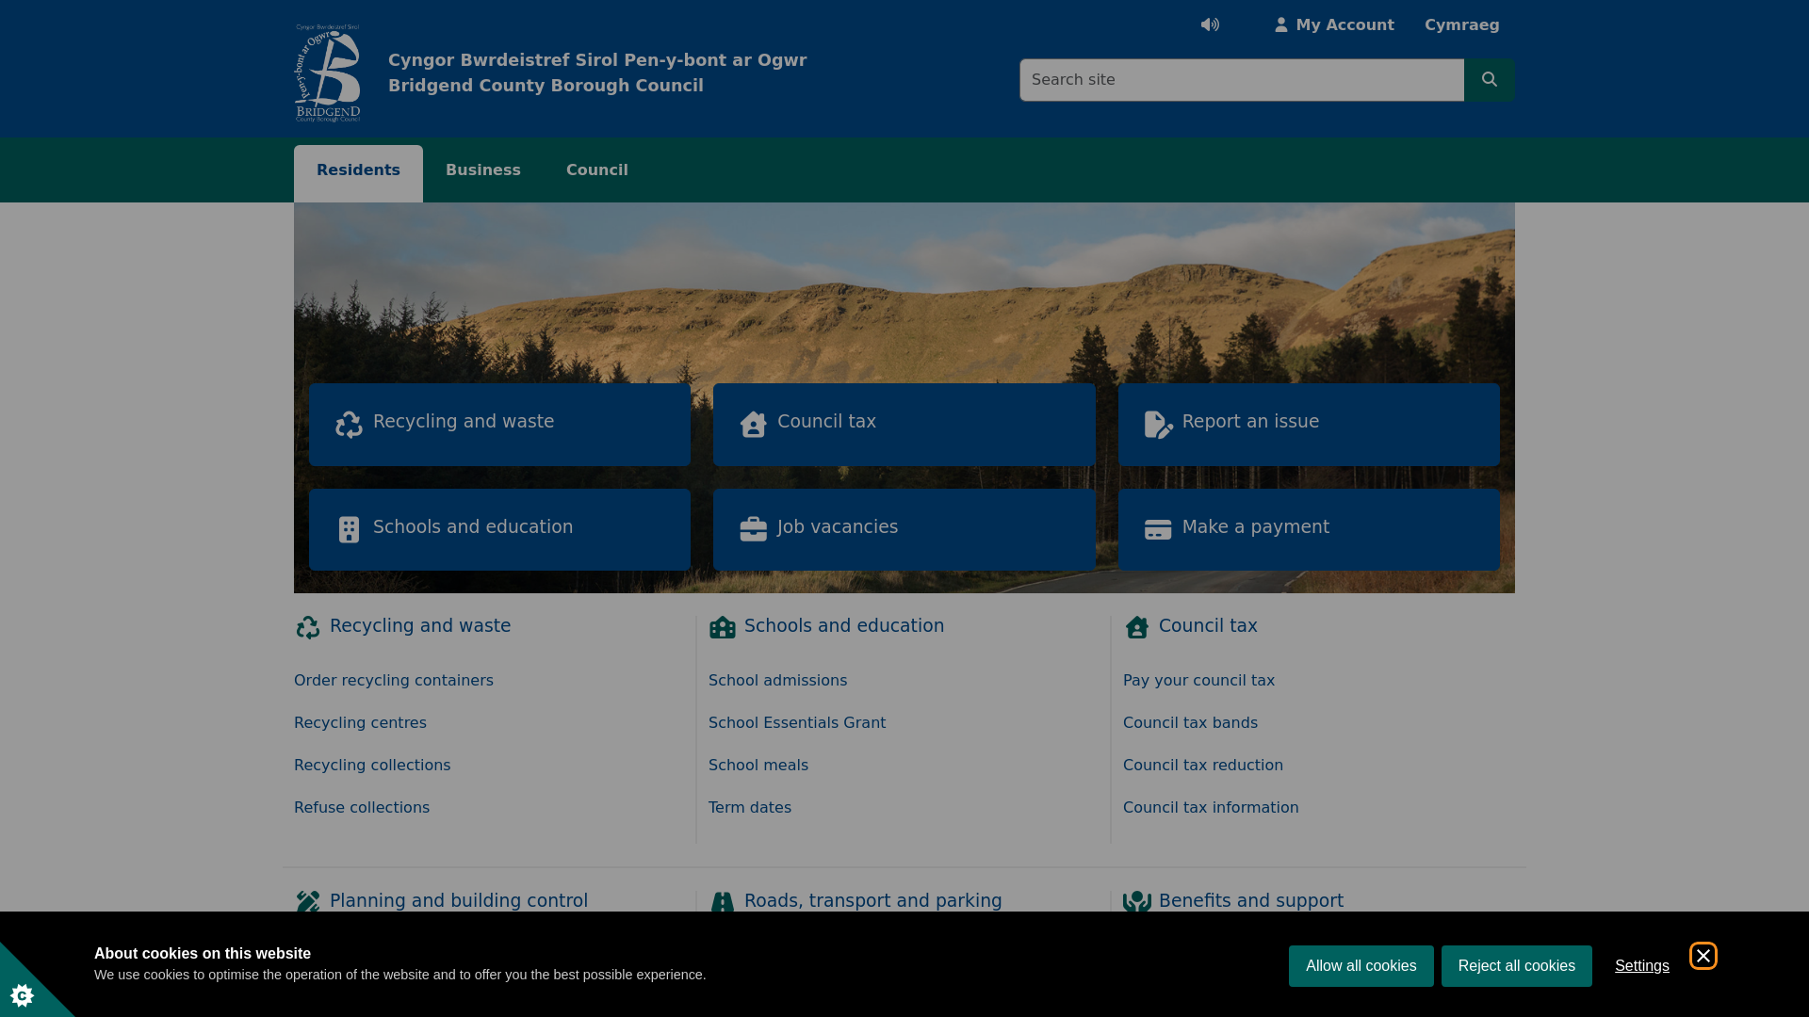Open Council tax reduction link
This screenshot has height=1017, width=1809.
click(1203, 766)
